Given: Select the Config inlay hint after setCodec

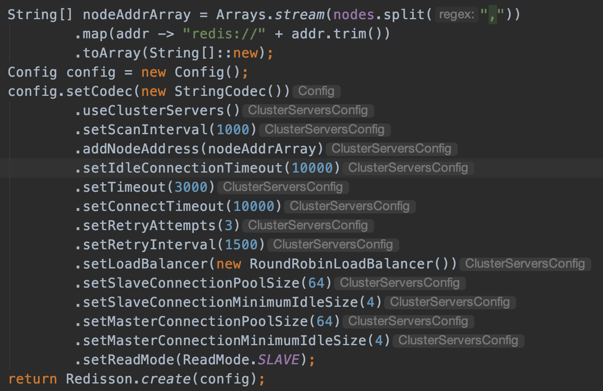Looking at the screenshot, I should click(316, 91).
